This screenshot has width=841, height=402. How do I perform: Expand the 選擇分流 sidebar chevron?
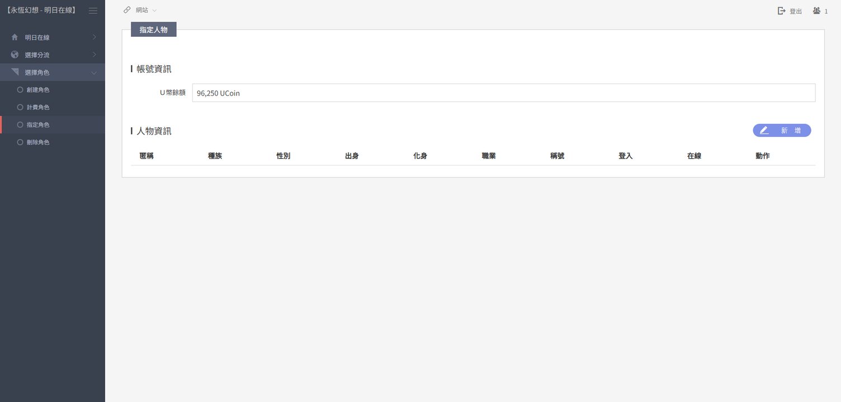pyautogui.click(x=94, y=55)
